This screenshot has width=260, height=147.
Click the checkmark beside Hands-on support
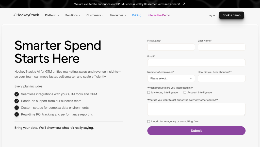[x=17, y=101]
